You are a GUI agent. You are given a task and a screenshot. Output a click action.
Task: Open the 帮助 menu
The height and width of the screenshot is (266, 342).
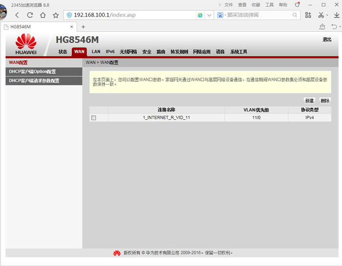pyautogui.click(x=283, y=4)
